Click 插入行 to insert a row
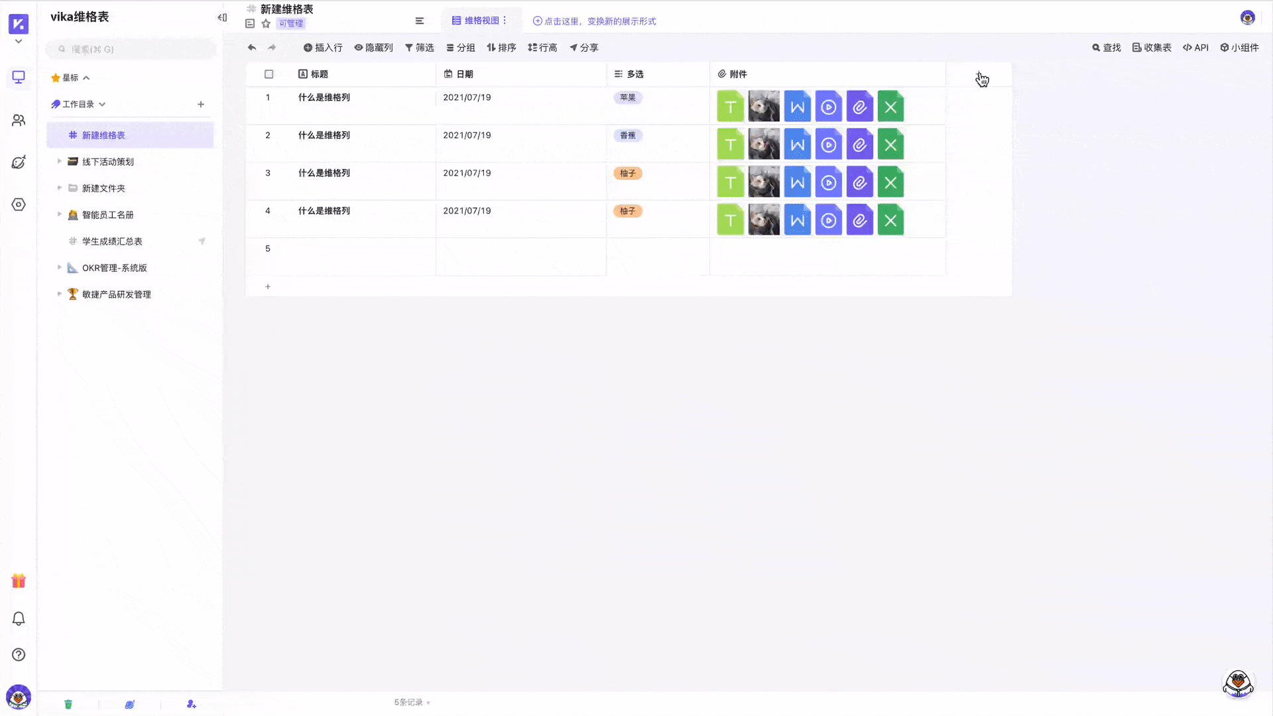 click(323, 47)
